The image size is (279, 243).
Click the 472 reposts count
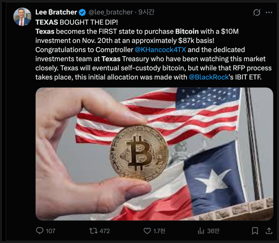(x=105, y=231)
